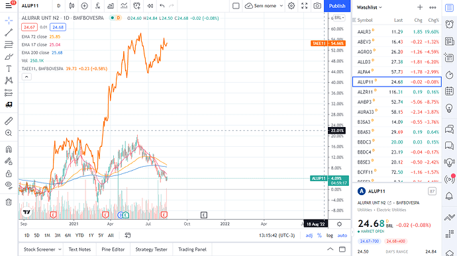This screenshot has height=256, width=457.
Task: Collapse the indicator legend chevron
Action: tap(26, 77)
